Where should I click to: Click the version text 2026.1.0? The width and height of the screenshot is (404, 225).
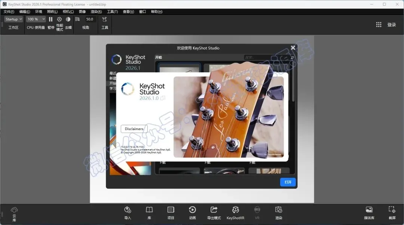(x=149, y=98)
